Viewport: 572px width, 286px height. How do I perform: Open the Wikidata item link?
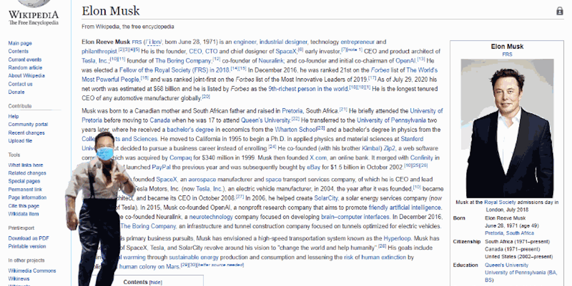pyautogui.click(x=23, y=214)
